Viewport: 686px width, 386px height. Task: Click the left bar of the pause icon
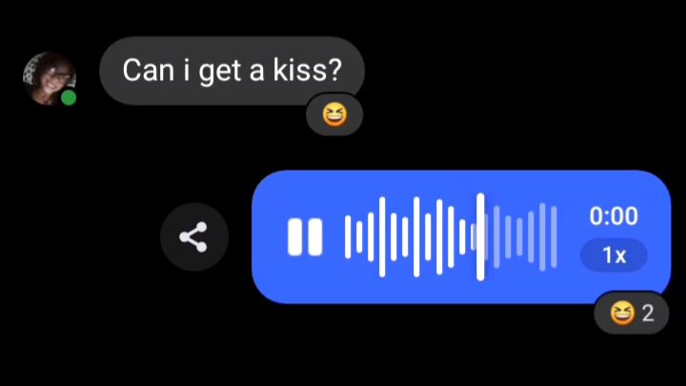click(x=294, y=236)
